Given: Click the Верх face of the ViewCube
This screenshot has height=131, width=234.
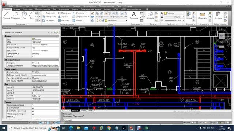Looking at the screenshot, I should pyautogui.click(x=222, y=36).
